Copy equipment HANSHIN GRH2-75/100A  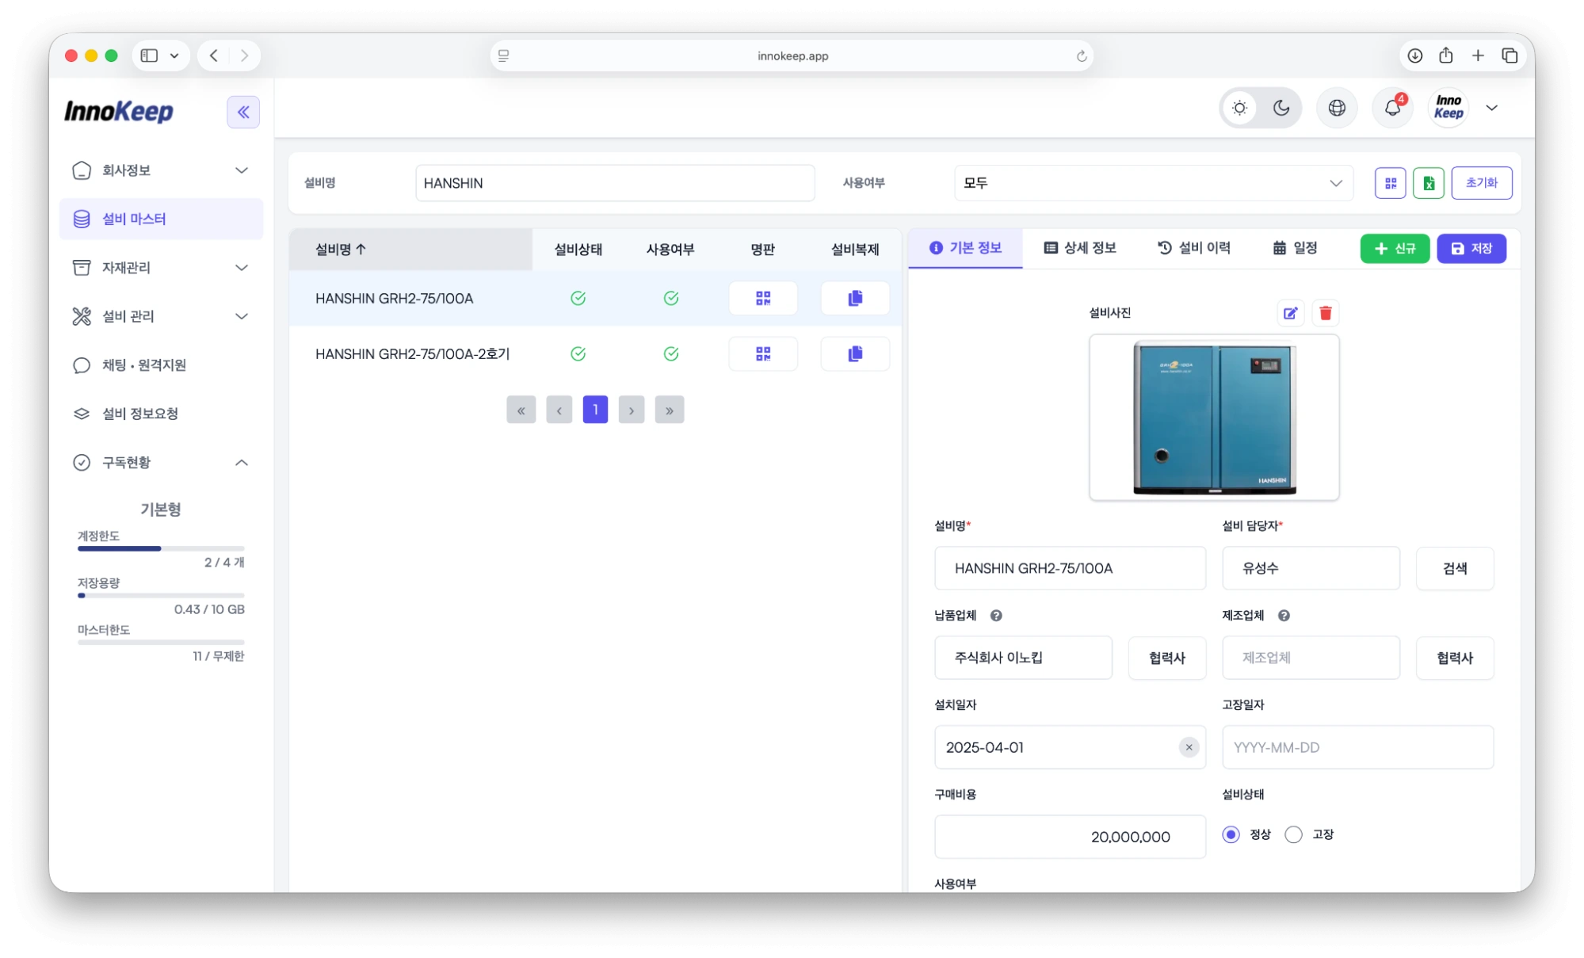click(x=855, y=298)
